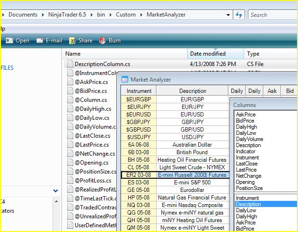The image size is (298, 232).
Task: Select PositionSize in the available Columns list
Action: click(x=249, y=188)
